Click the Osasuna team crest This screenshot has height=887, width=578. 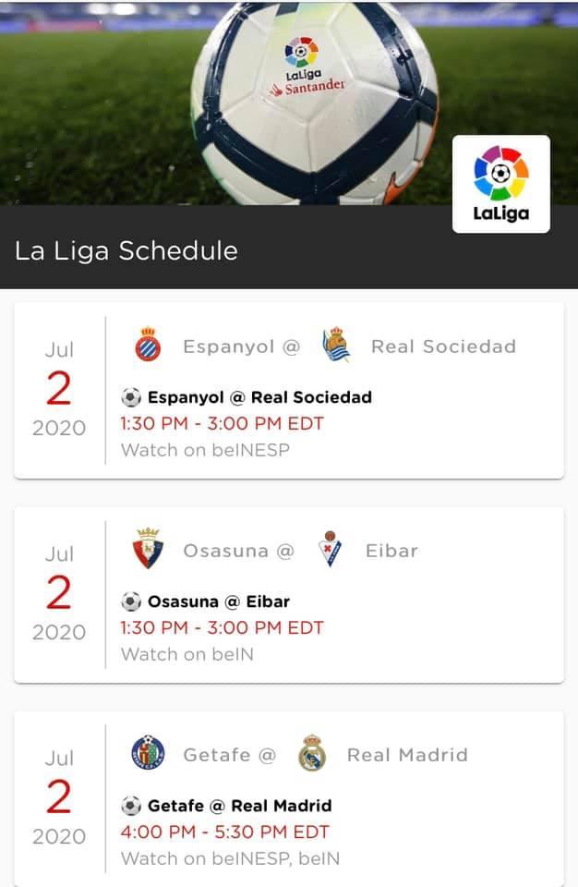pyautogui.click(x=148, y=550)
